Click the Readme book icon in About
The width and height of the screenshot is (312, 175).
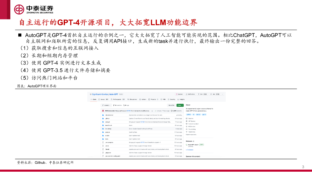click(x=187, y=118)
